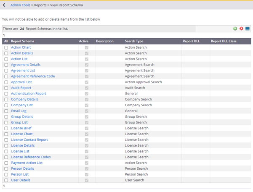The height and width of the screenshot is (192, 253).
Task: Open the License List schema
Action: 20,151
